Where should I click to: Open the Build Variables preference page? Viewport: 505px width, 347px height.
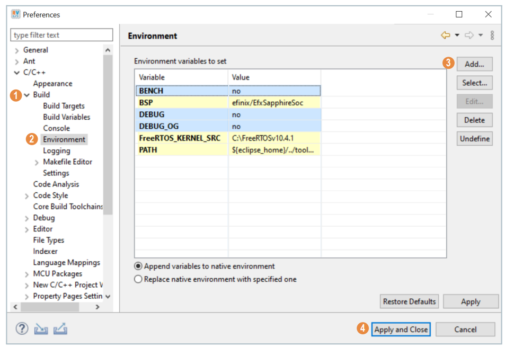point(66,117)
